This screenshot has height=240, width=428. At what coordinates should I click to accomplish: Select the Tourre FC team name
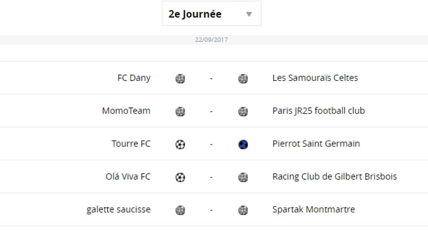coord(131,144)
